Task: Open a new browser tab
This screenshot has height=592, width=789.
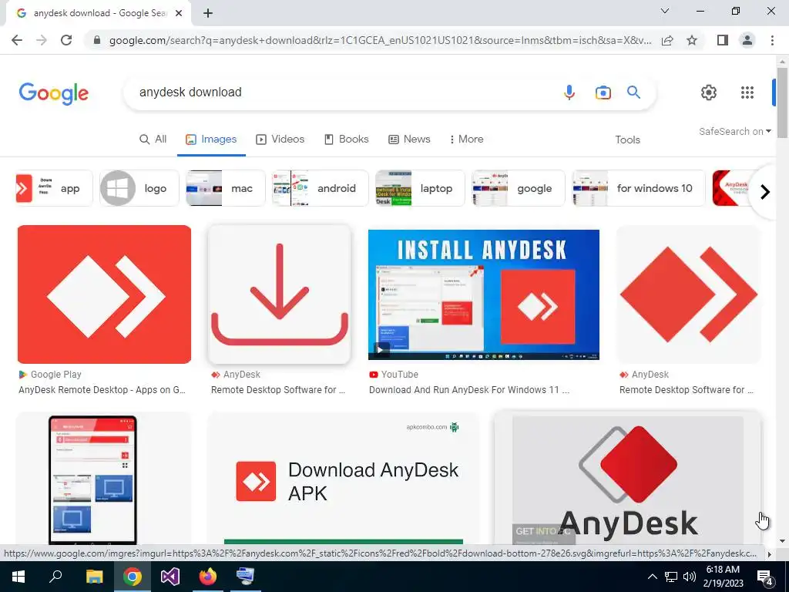Action: click(x=208, y=13)
